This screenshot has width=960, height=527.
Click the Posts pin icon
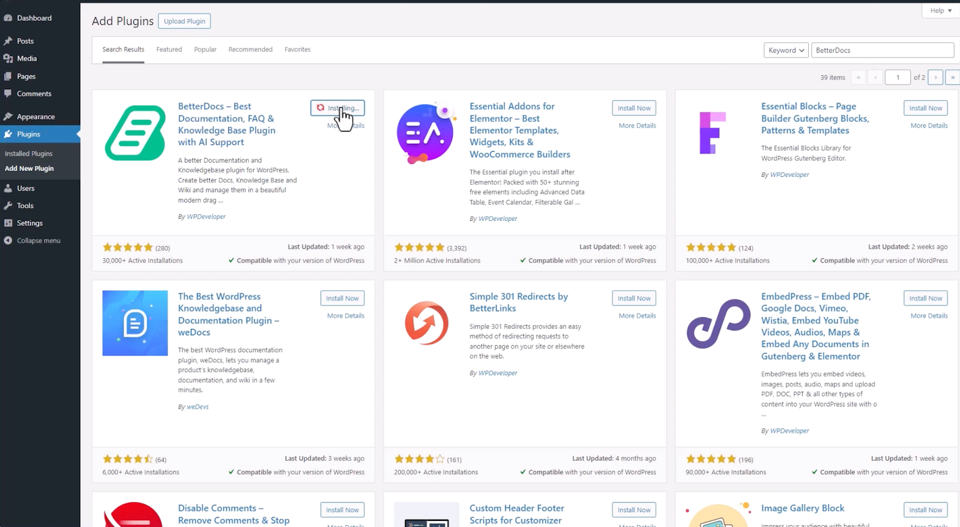[x=8, y=41]
